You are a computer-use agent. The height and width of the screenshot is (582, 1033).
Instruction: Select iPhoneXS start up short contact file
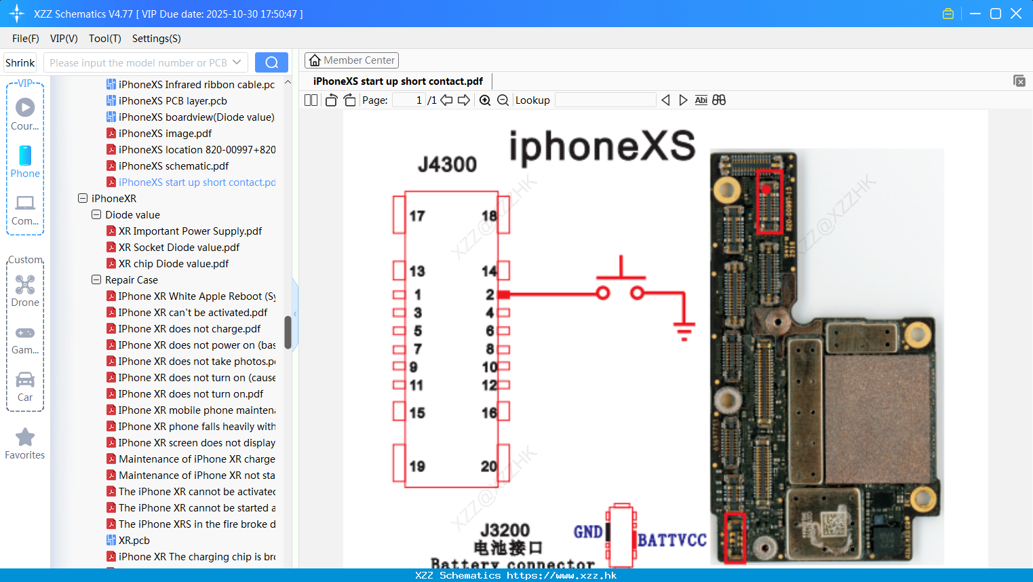[x=191, y=182]
